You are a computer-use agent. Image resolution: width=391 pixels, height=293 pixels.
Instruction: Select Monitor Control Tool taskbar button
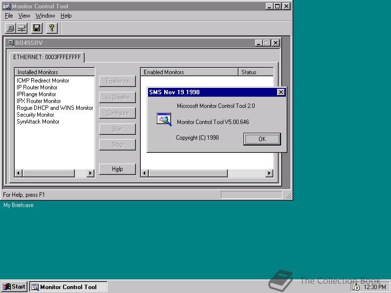pos(68,287)
